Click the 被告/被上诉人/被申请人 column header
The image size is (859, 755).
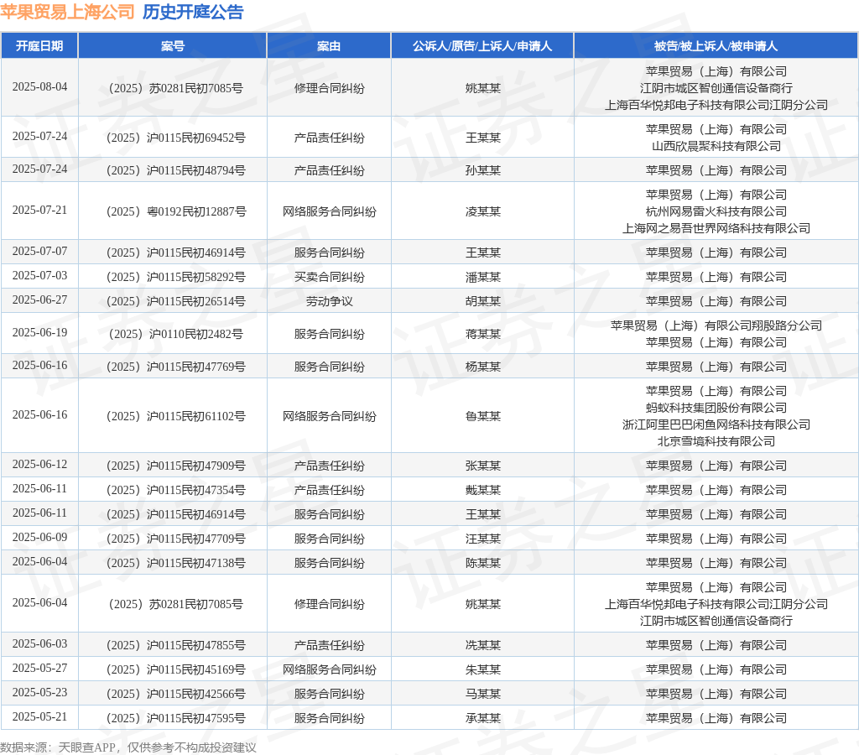coord(716,46)
